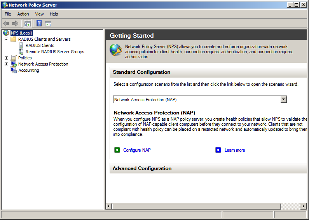
Task: Click the Show/Hide Action Pane toolbar icon
Action: point(48,23)
